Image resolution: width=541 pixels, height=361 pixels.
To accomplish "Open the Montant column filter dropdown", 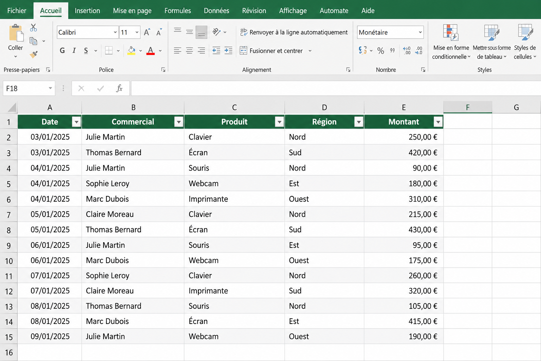I will (438, 122).
